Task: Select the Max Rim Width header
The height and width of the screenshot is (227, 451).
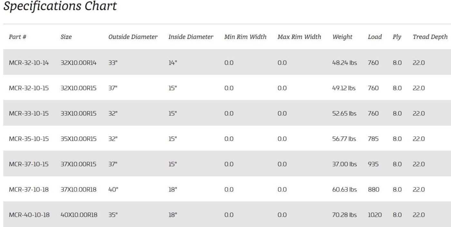Action: tap(299, 37)
